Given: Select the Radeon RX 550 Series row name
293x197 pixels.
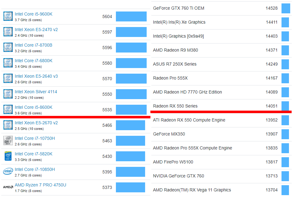Looking at the screenshot, I should [175, 106].
